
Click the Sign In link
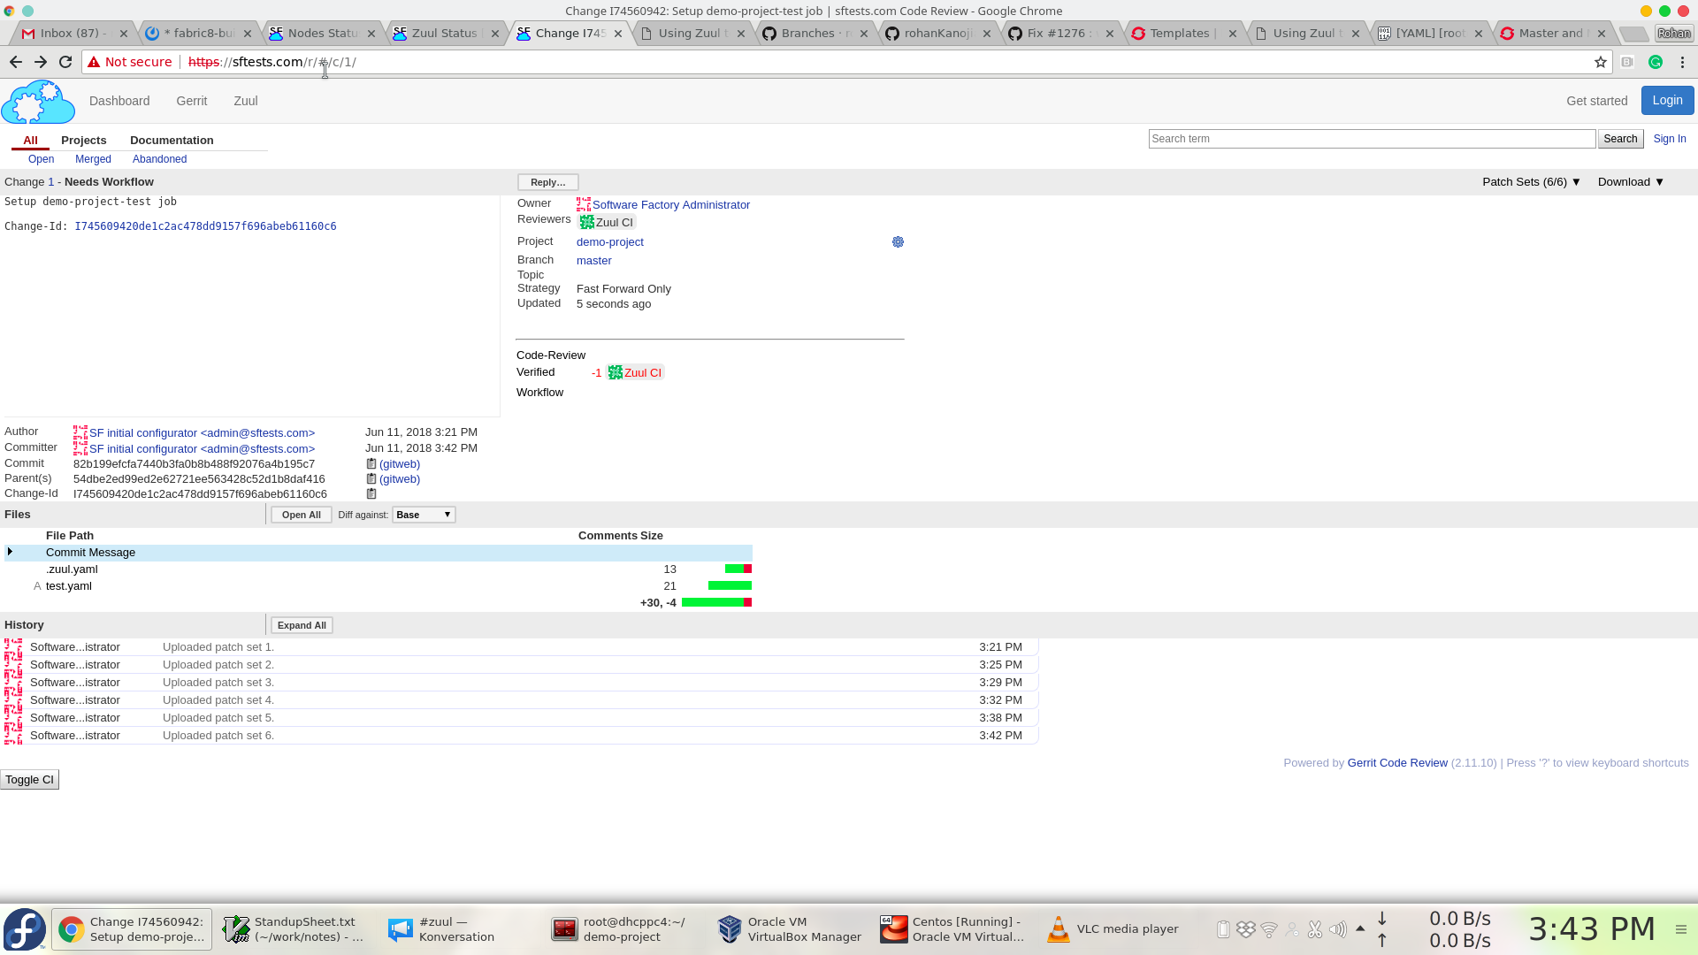1669,139
